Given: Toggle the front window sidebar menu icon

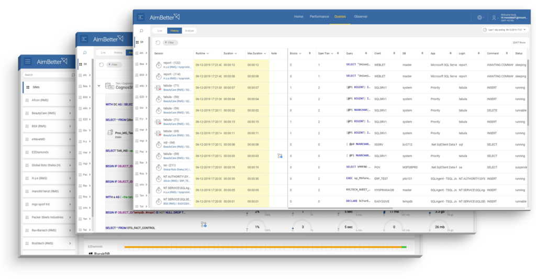Looking at the screenshot, I should point(140,17).
